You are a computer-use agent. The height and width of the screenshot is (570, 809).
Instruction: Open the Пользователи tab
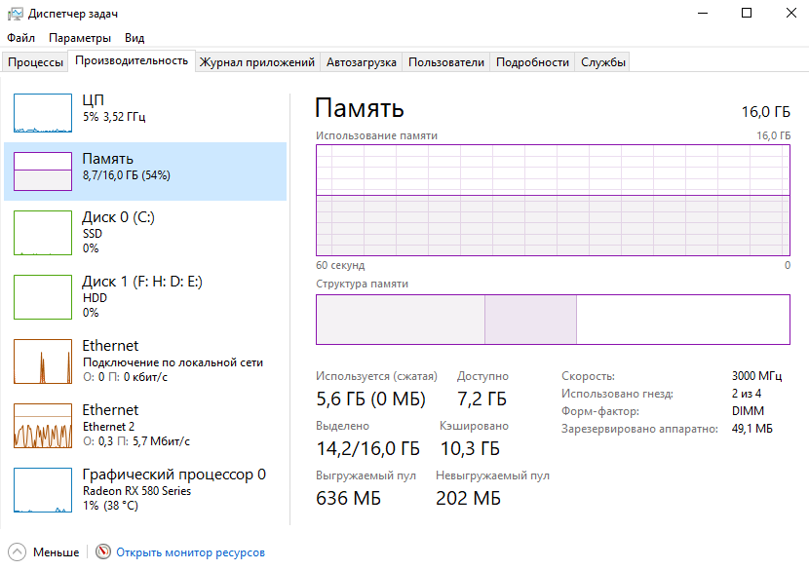tap(445, 62)
